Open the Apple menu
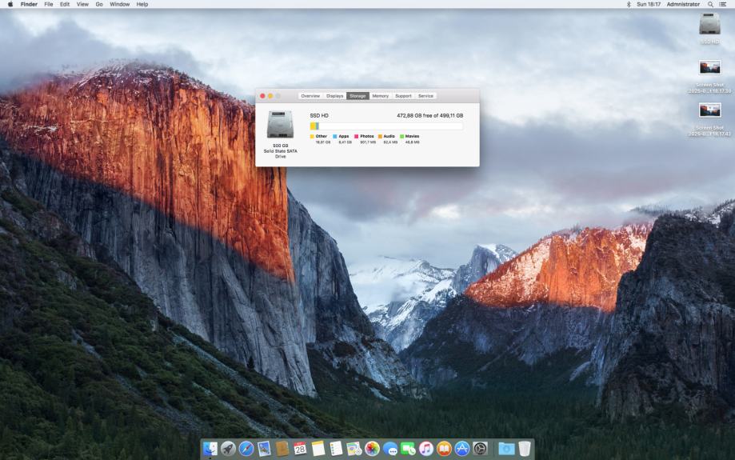 pos(10,4)
